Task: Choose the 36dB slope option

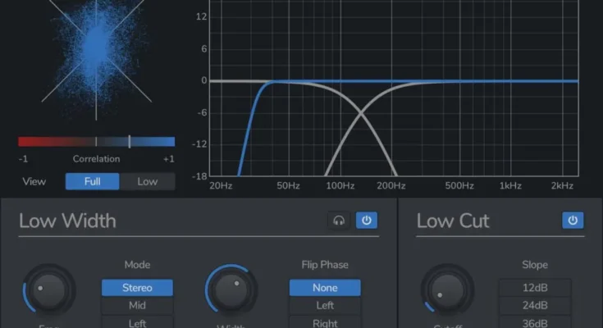Action: (534, 322)
